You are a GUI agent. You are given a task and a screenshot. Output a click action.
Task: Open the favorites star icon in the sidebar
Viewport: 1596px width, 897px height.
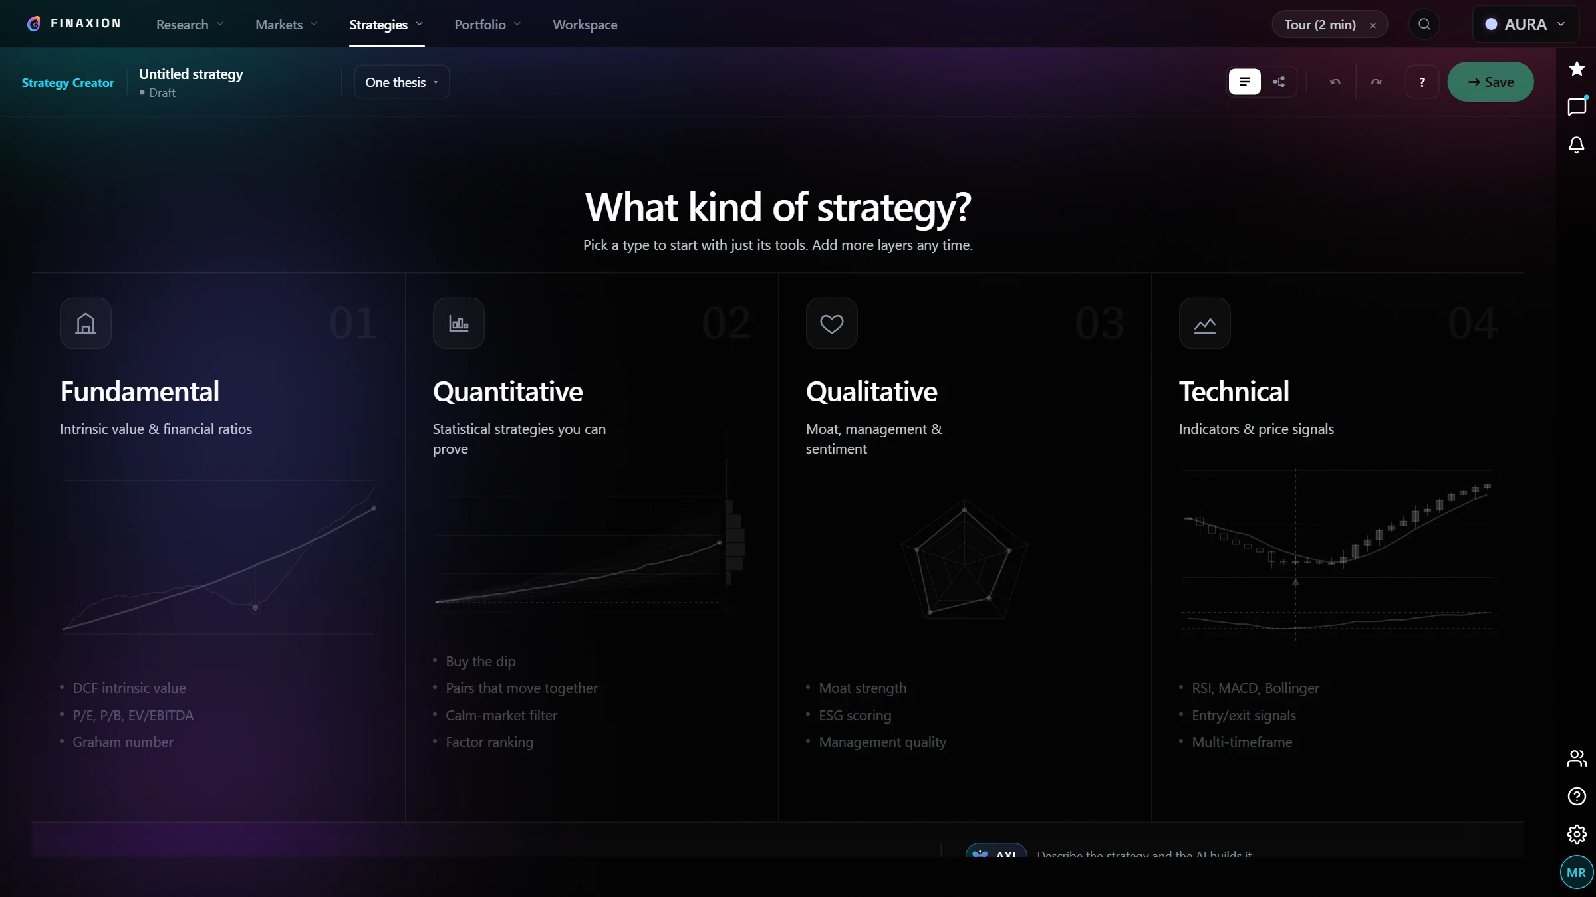coord(1577,68)
